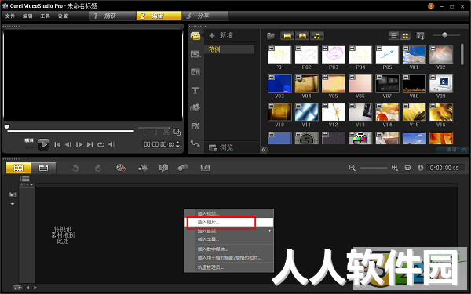Viewport: 471px width, 294px height.
Task: Play the preview with Play button
Action: coord(44,144)
